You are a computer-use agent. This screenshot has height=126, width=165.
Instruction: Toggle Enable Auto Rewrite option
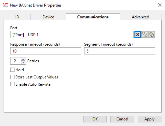[x=12, y=84]
